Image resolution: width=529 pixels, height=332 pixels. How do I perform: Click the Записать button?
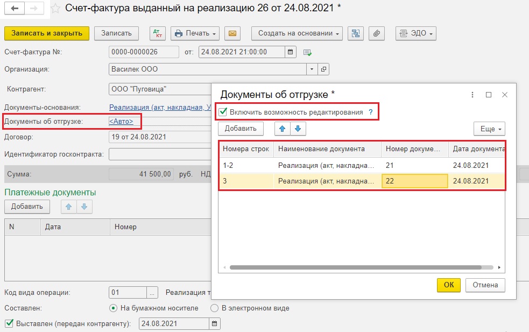116,33
